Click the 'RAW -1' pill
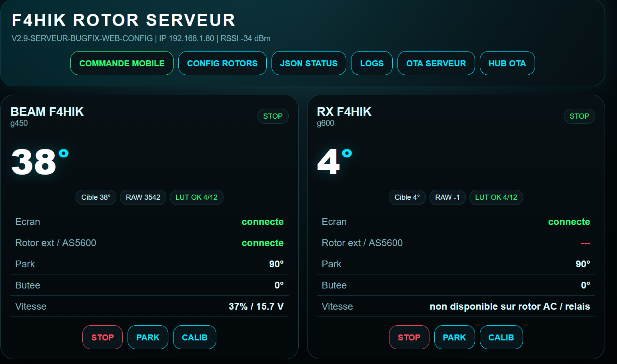Viewport: 617px width, 364px height. 447,197
